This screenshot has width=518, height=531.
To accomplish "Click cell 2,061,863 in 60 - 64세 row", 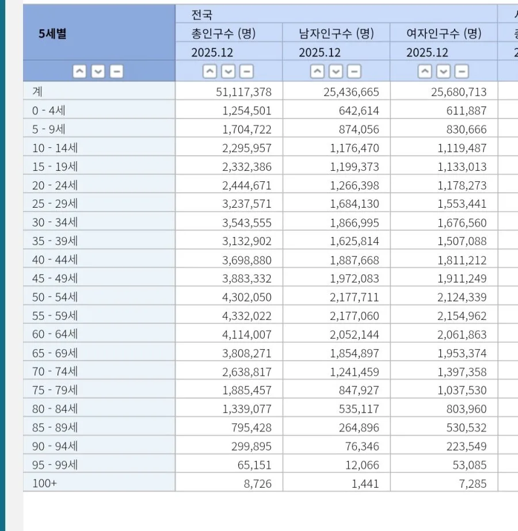I will pos(444,333).
